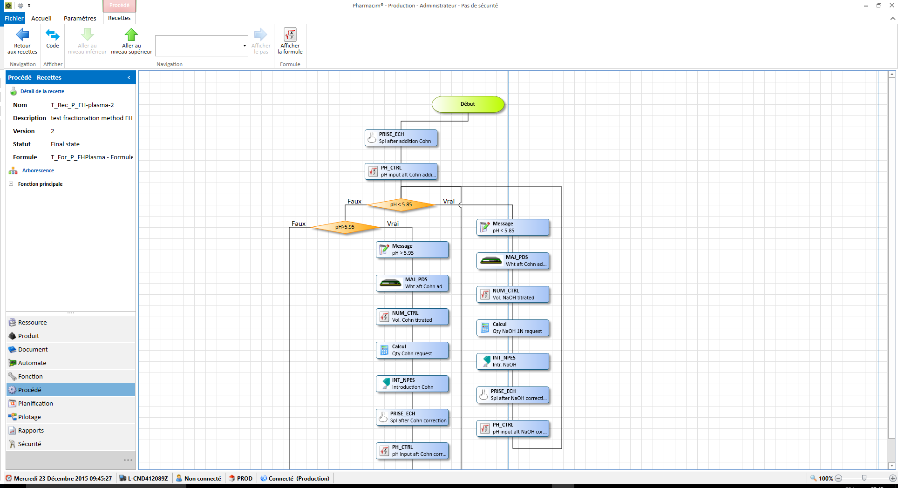Click the zoom magnifier icon beside 100%

(813, 478)
